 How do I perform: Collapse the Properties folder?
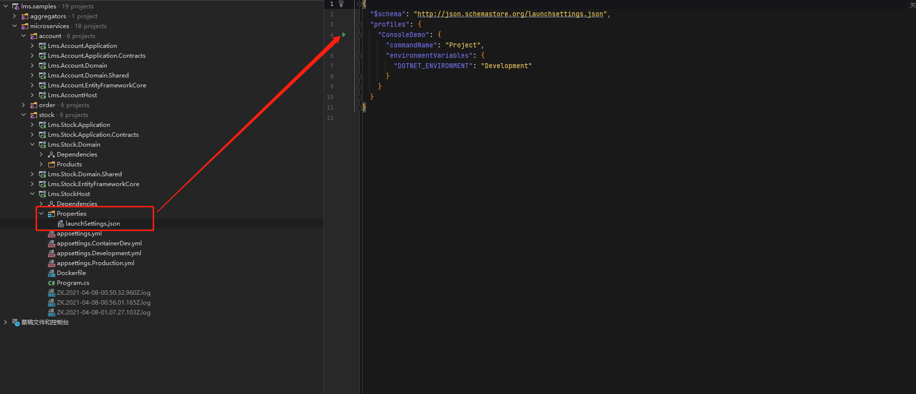[x=41, y=214]
